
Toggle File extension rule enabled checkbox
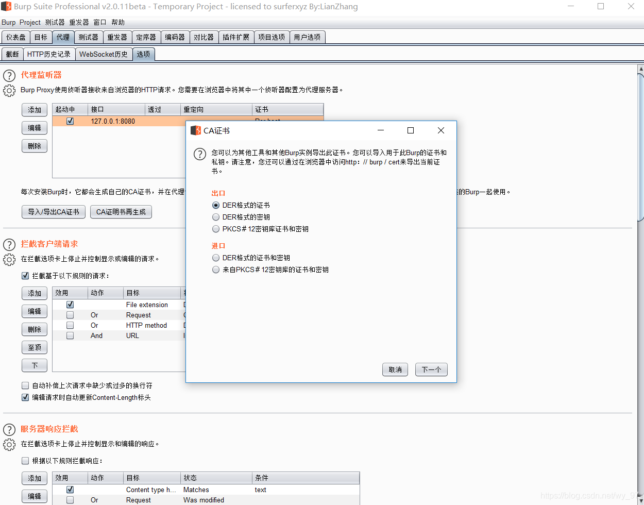(x=70, y=305)
